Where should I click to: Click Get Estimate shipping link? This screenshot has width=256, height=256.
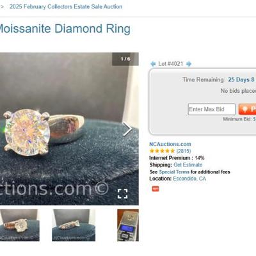[188, 165]
